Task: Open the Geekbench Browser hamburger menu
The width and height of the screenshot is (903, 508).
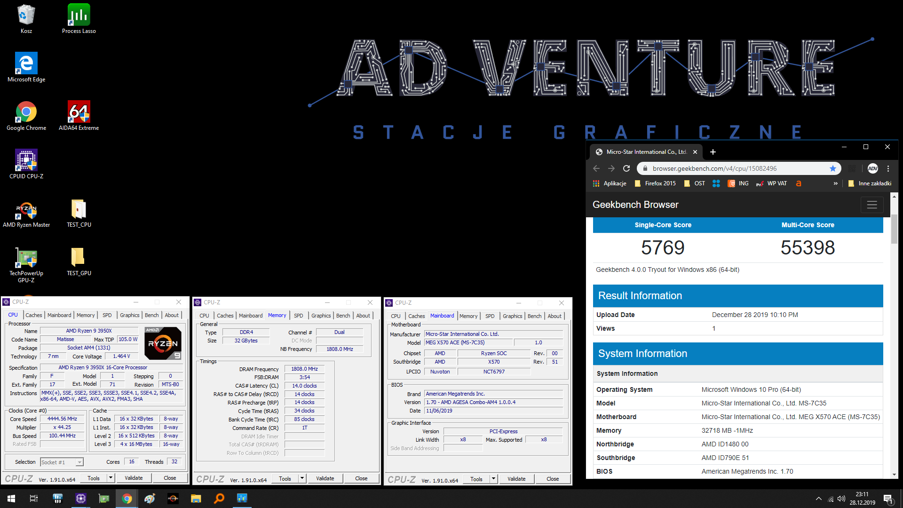Action: 872,205
